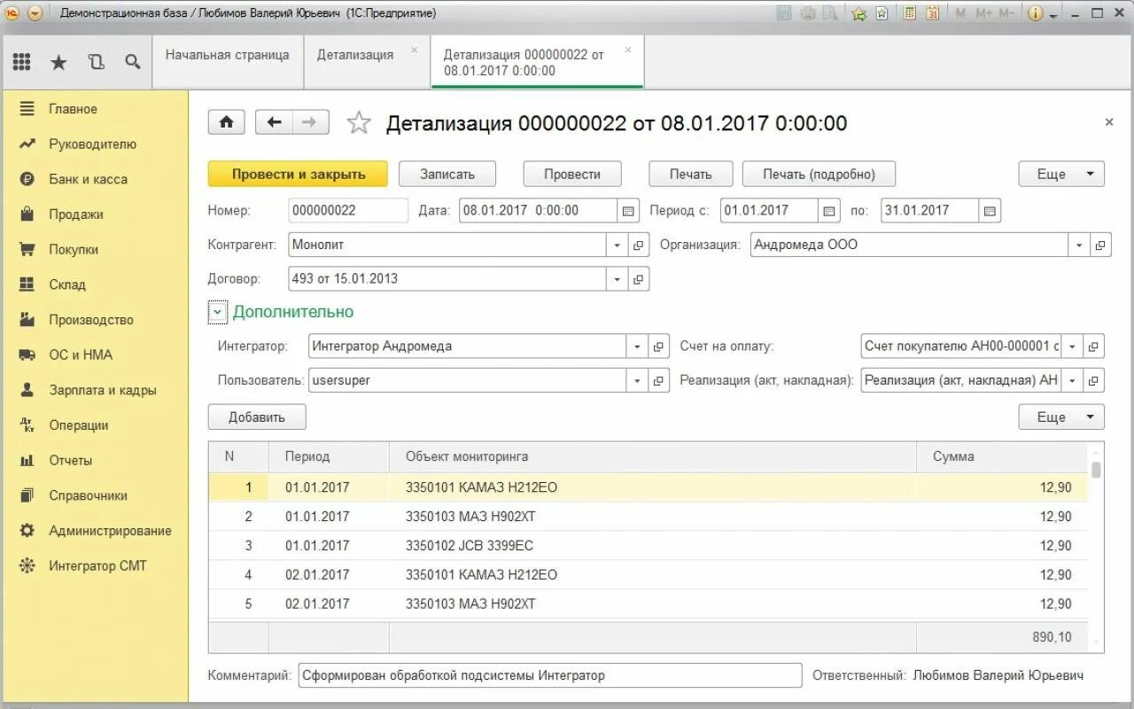Select row 3350102 JCB 3399EC
This screenshot has height=709, width=1134.
pyautogui.click(x=649, y=546)
